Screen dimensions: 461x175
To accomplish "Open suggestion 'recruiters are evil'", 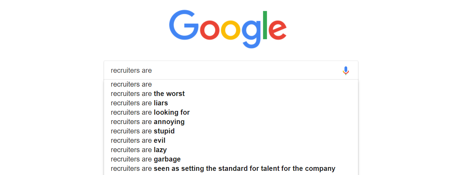I will (138, 140).
